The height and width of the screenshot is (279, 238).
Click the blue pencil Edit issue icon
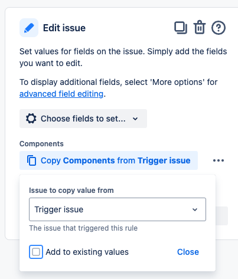click(29, 28)
